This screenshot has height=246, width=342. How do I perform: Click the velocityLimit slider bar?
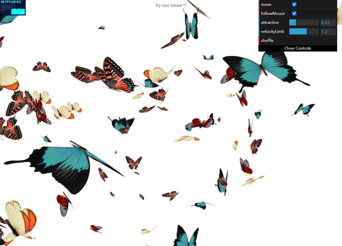304,32
